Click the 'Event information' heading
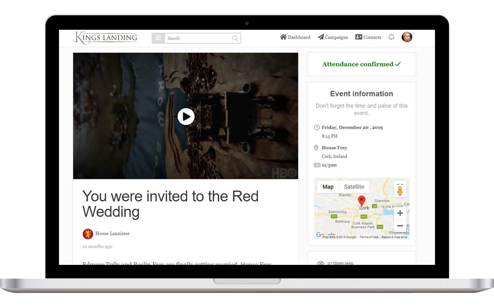Image resolution: width=494 pixels, height=308 pixels. (362, 94)
